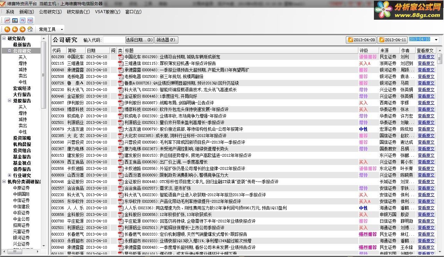Select 宏观经济 in the tree

point(22,88)
